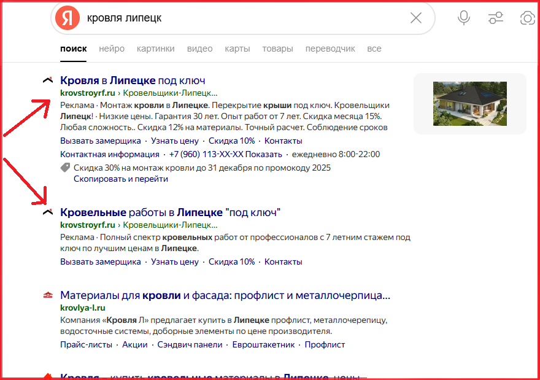
Task: Start voice search with microphone
Action: (464, 18)
